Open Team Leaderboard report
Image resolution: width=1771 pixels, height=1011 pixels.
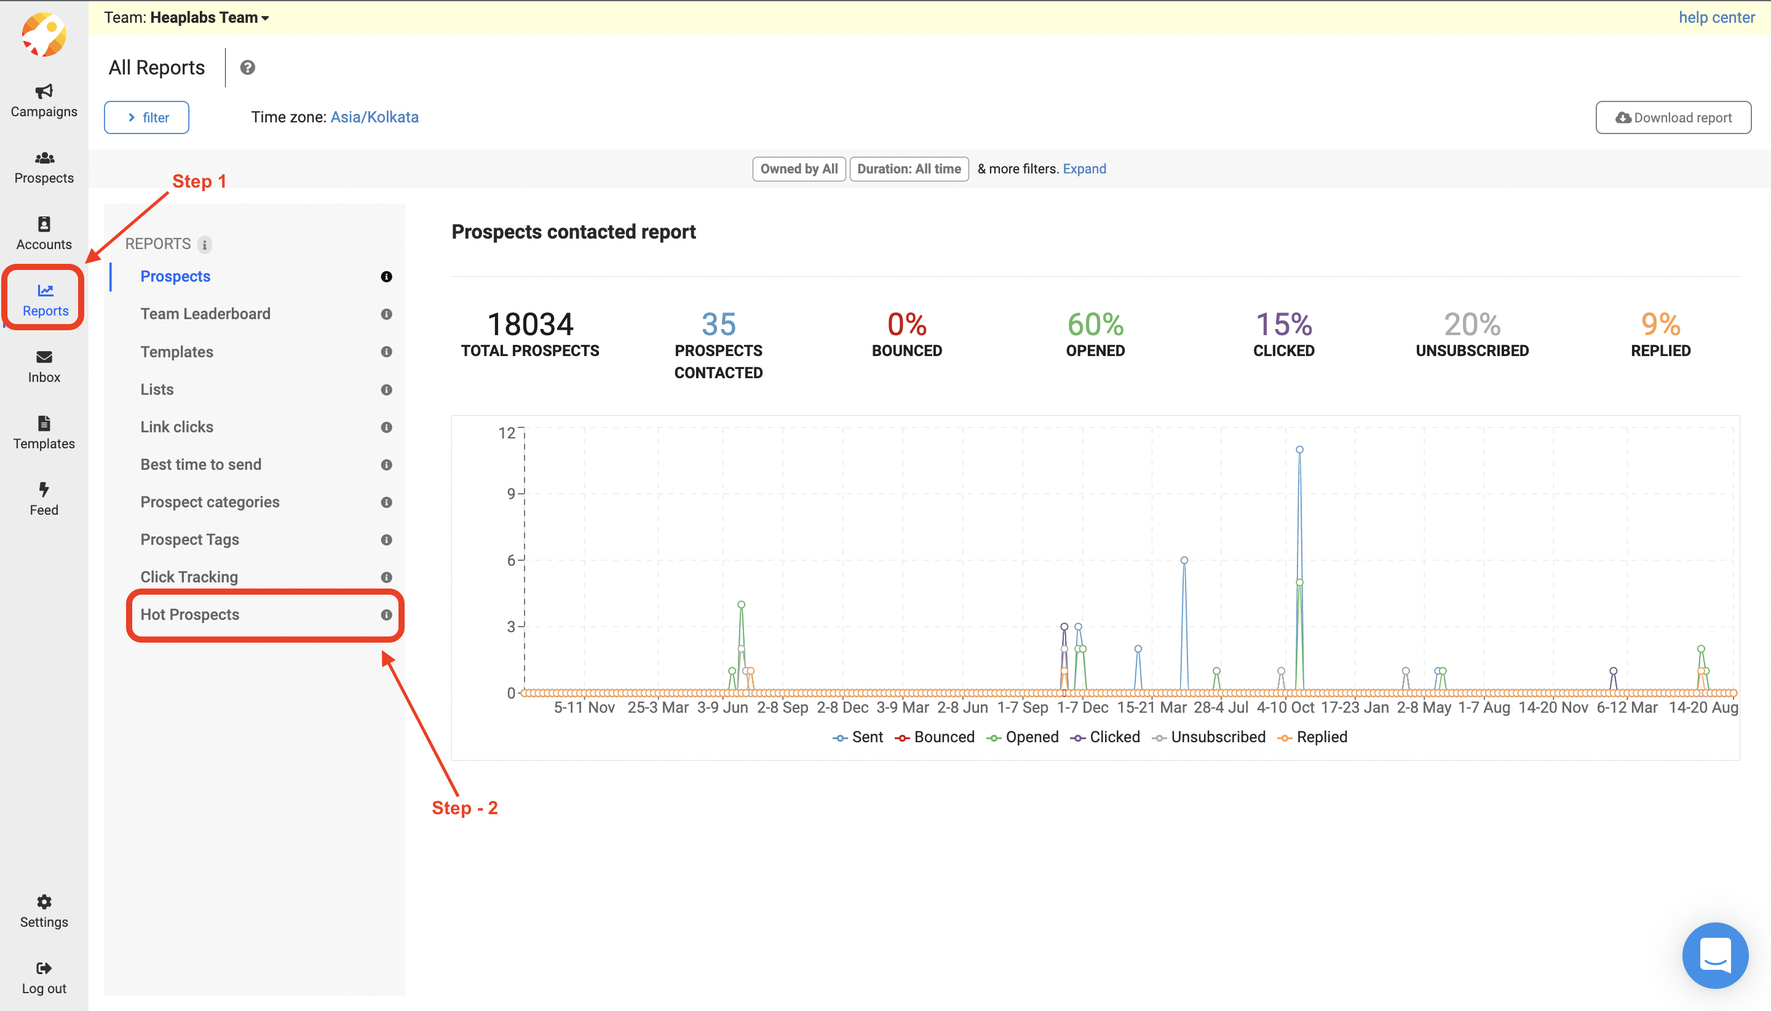[x=205, y=314]
